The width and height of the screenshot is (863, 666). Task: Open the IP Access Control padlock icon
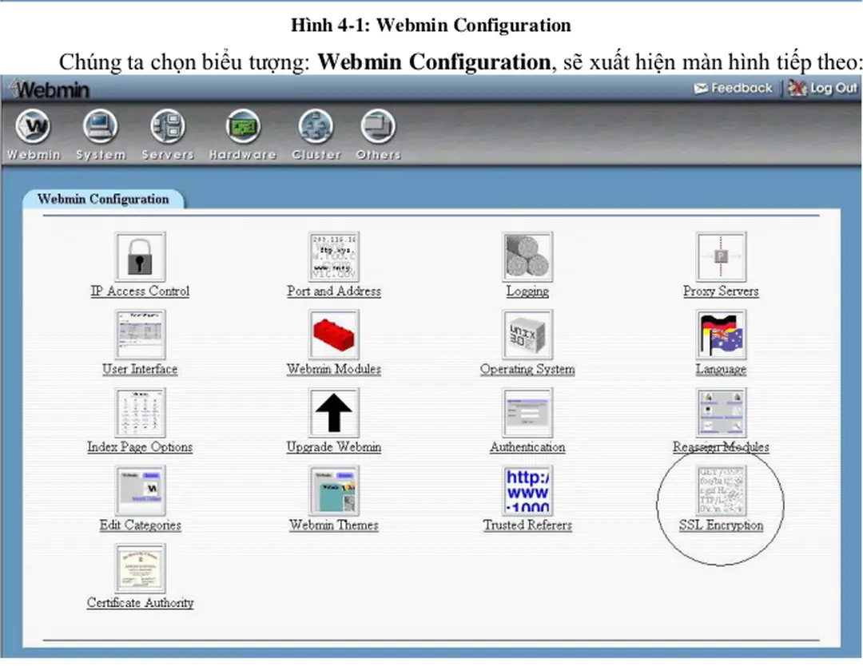[x=141, y=257]
